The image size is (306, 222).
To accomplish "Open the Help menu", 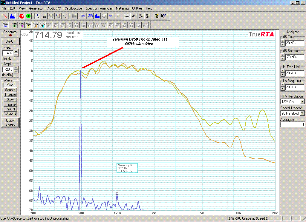I will [149, 8].
